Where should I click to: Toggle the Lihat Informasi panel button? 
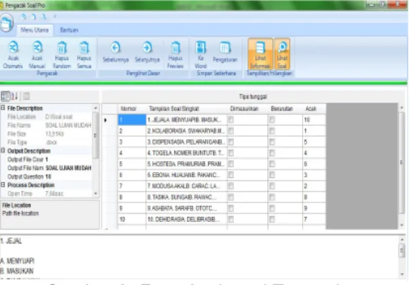click(x=260, y=53)
